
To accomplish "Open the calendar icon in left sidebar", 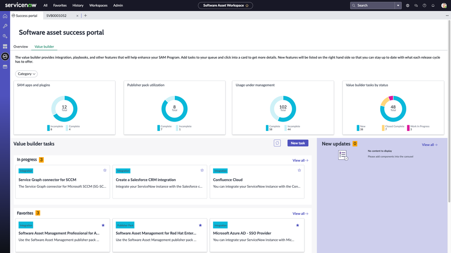I will 5,67.
